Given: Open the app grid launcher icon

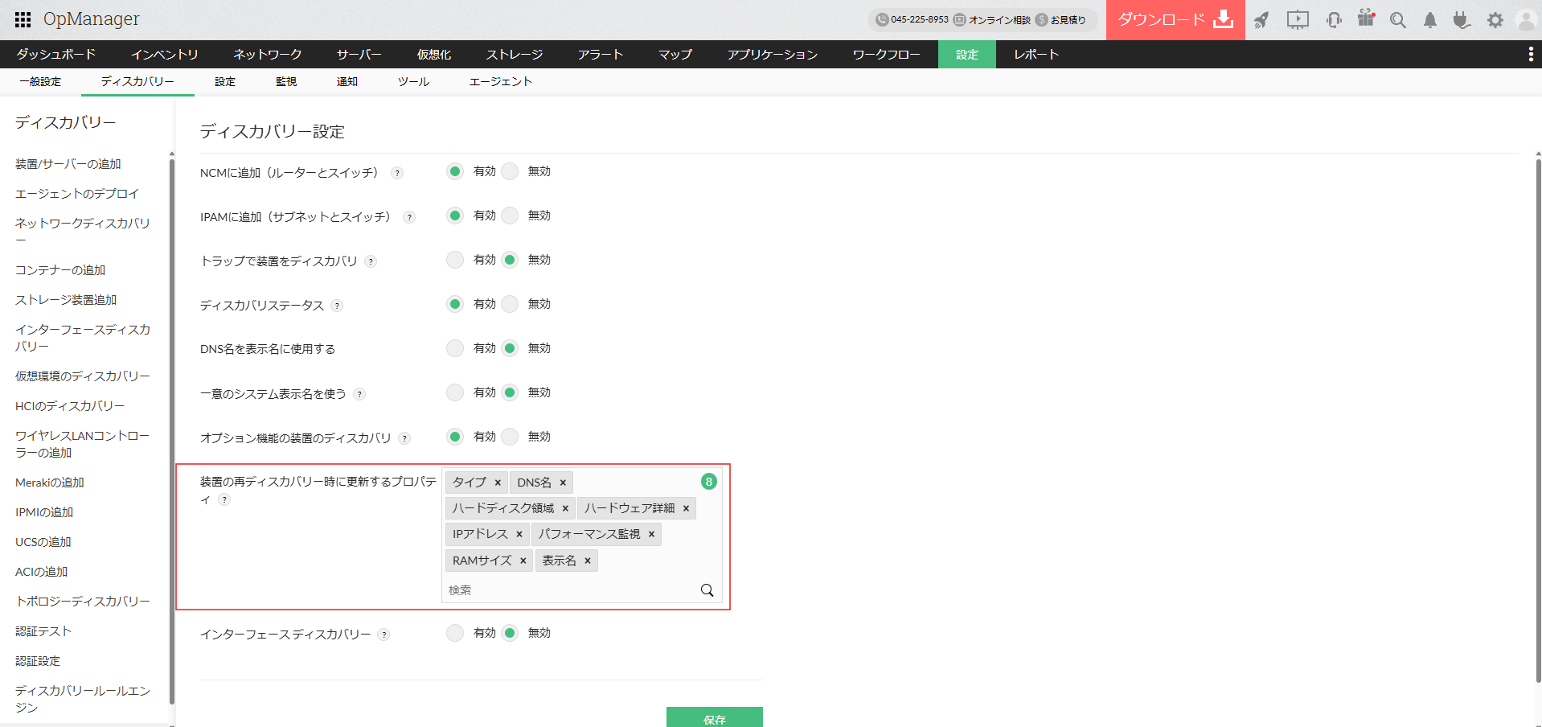Looking at the screenshot, I should (23, 19).
